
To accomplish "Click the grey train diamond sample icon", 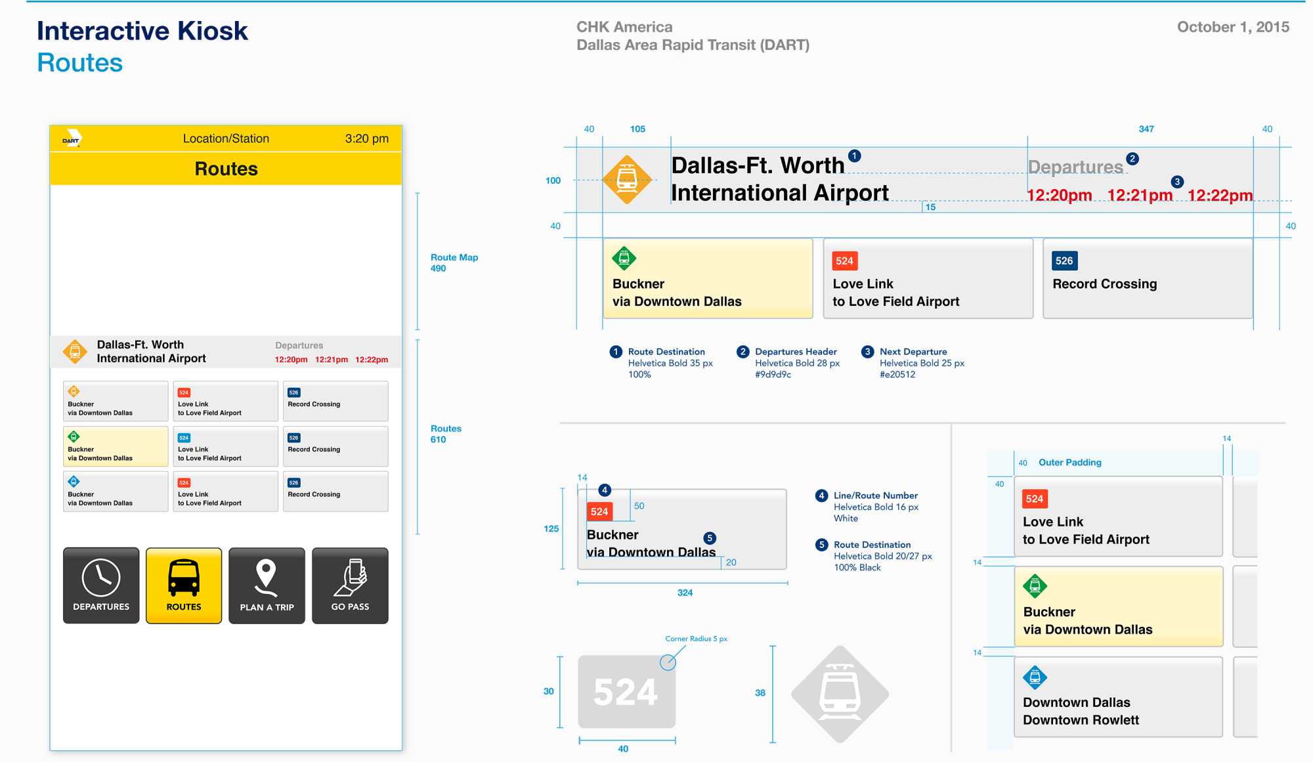I will (x=840, y=694).
